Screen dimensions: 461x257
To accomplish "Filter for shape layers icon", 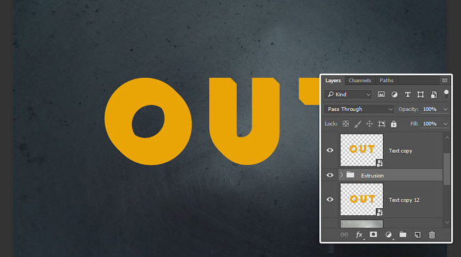I will coord(421,94).
